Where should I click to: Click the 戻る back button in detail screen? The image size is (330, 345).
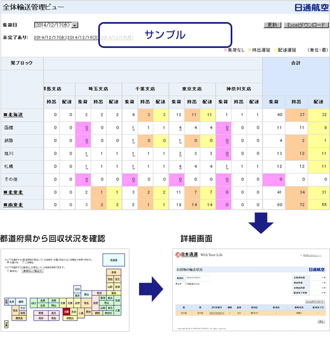click(321, 322)
